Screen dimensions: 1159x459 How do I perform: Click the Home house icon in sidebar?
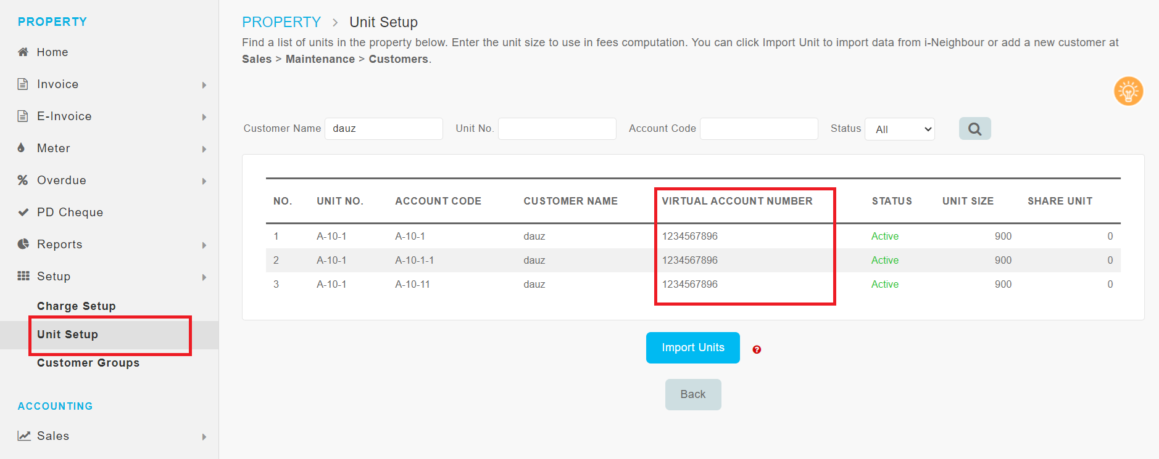pyautogui.click(x=23, y=52)
